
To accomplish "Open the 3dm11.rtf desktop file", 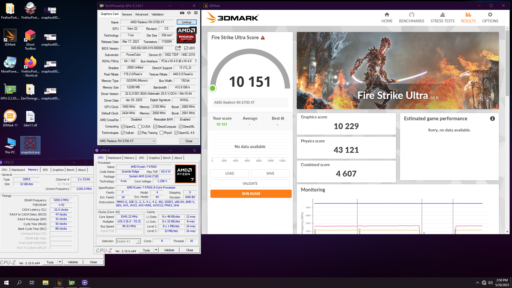I will [x=30, y=118].
